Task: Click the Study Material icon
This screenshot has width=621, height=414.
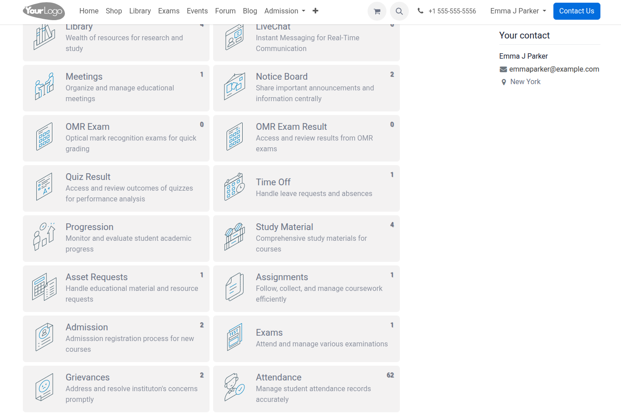Action: [235, 237]
